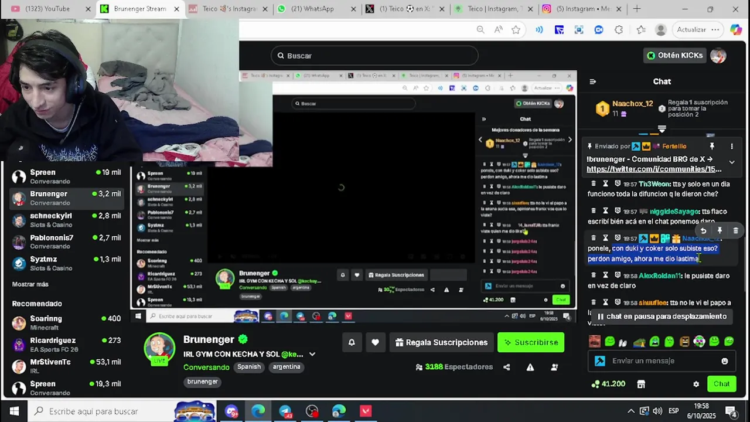Report the stream with the warning triangle icon
The width and height of the screenshot is (750, 422).
pos(530,367)
